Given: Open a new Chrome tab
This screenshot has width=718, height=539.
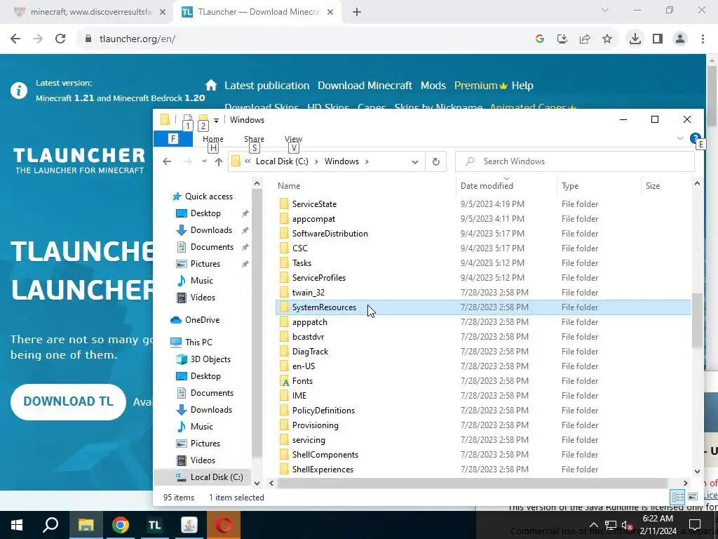Looking at the screenshot, I should click(x=357, y=12).
